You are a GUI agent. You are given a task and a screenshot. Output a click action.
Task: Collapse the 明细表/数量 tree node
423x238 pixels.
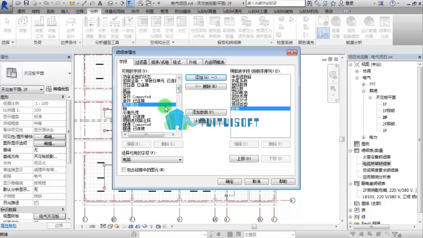[350, 150]
